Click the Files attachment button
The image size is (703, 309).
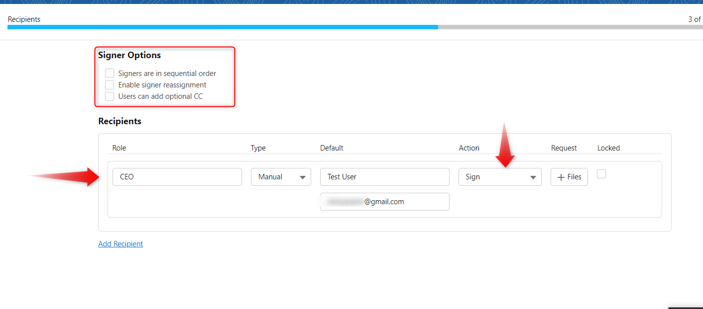coord(569,176)
